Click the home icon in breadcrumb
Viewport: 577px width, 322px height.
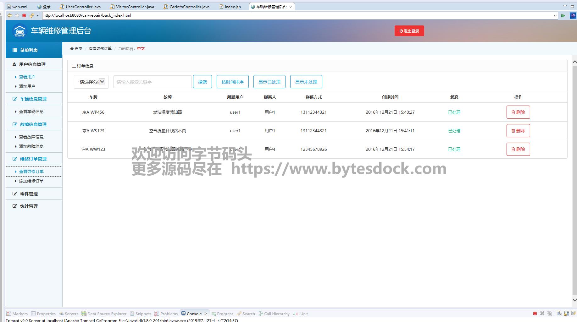72,49
